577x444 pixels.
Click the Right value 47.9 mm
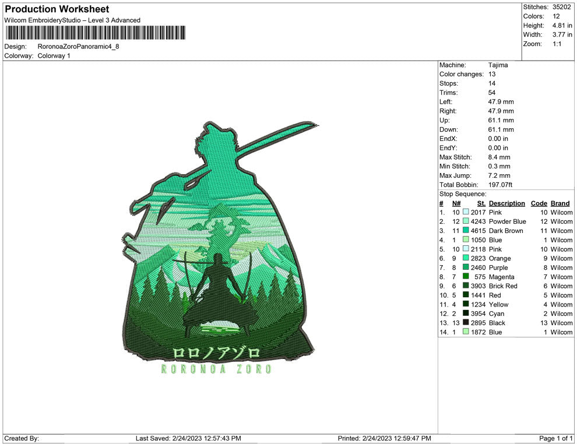pyautogui.click(x=501, y=111)
